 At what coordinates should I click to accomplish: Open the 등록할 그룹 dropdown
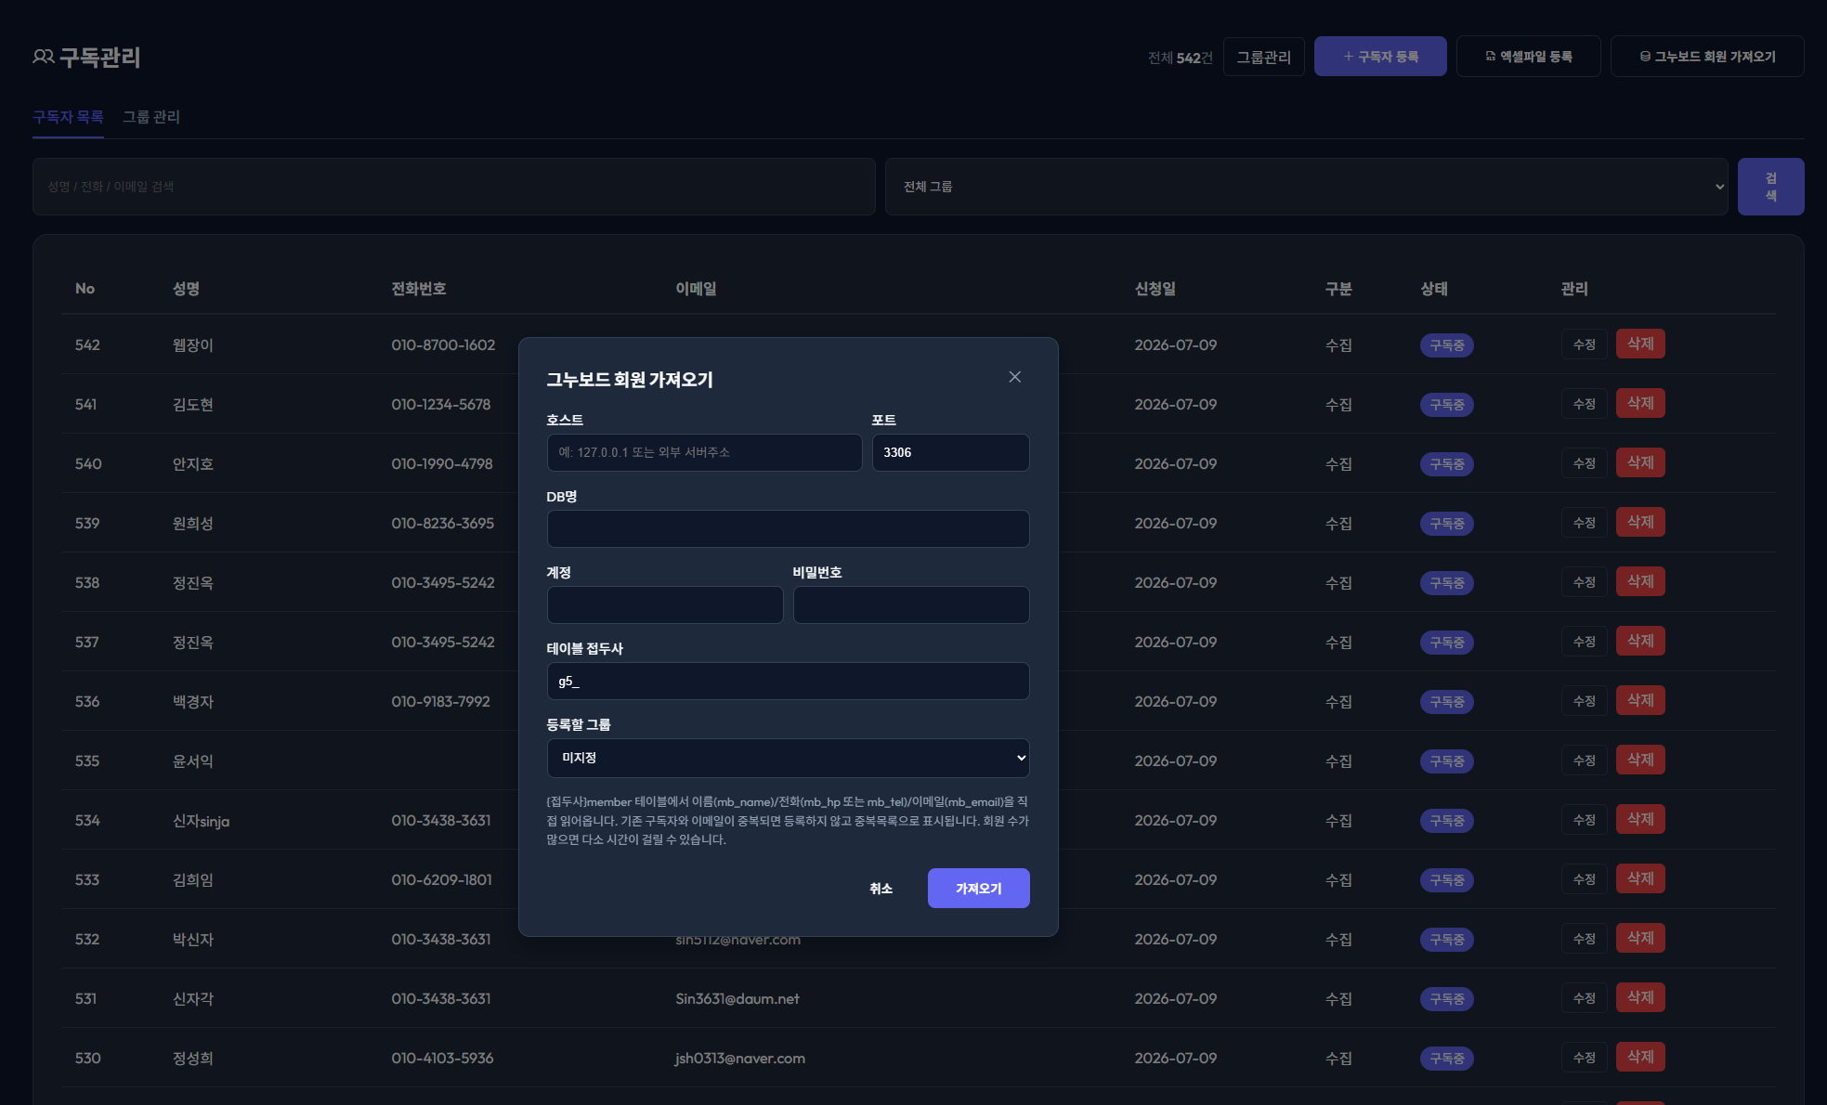point(788,758)
